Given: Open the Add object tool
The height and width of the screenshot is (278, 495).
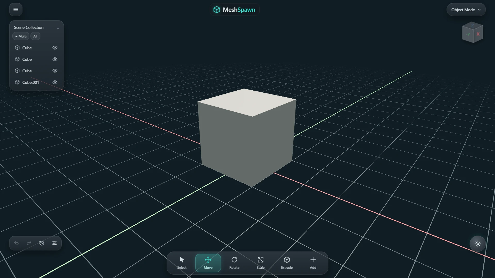Looking at the screenshot, I should pyautogui.click(x=313, y=263).
